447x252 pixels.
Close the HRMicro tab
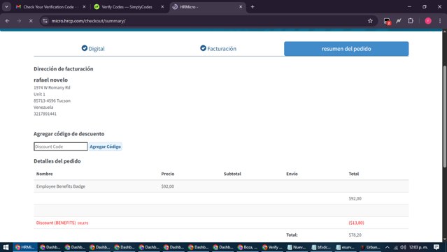point(241,7)
